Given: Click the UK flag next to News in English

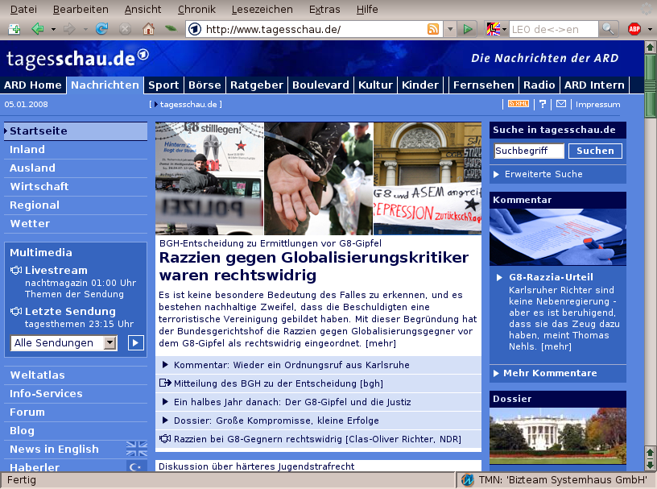Looking at the screenshot, I should coord(137,449).
